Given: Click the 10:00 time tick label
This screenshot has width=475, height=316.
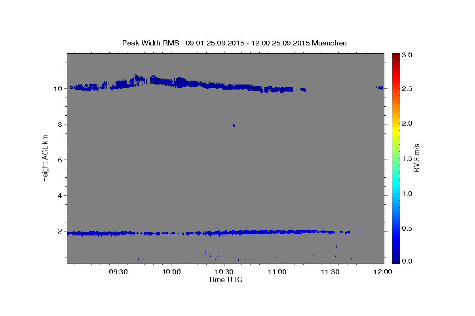Looking at the screenshot, I should pos(171,272).
